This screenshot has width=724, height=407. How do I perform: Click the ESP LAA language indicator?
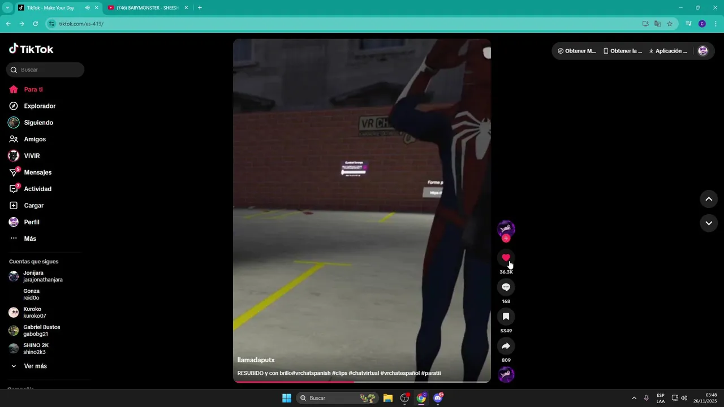click(x=661, y=398)
